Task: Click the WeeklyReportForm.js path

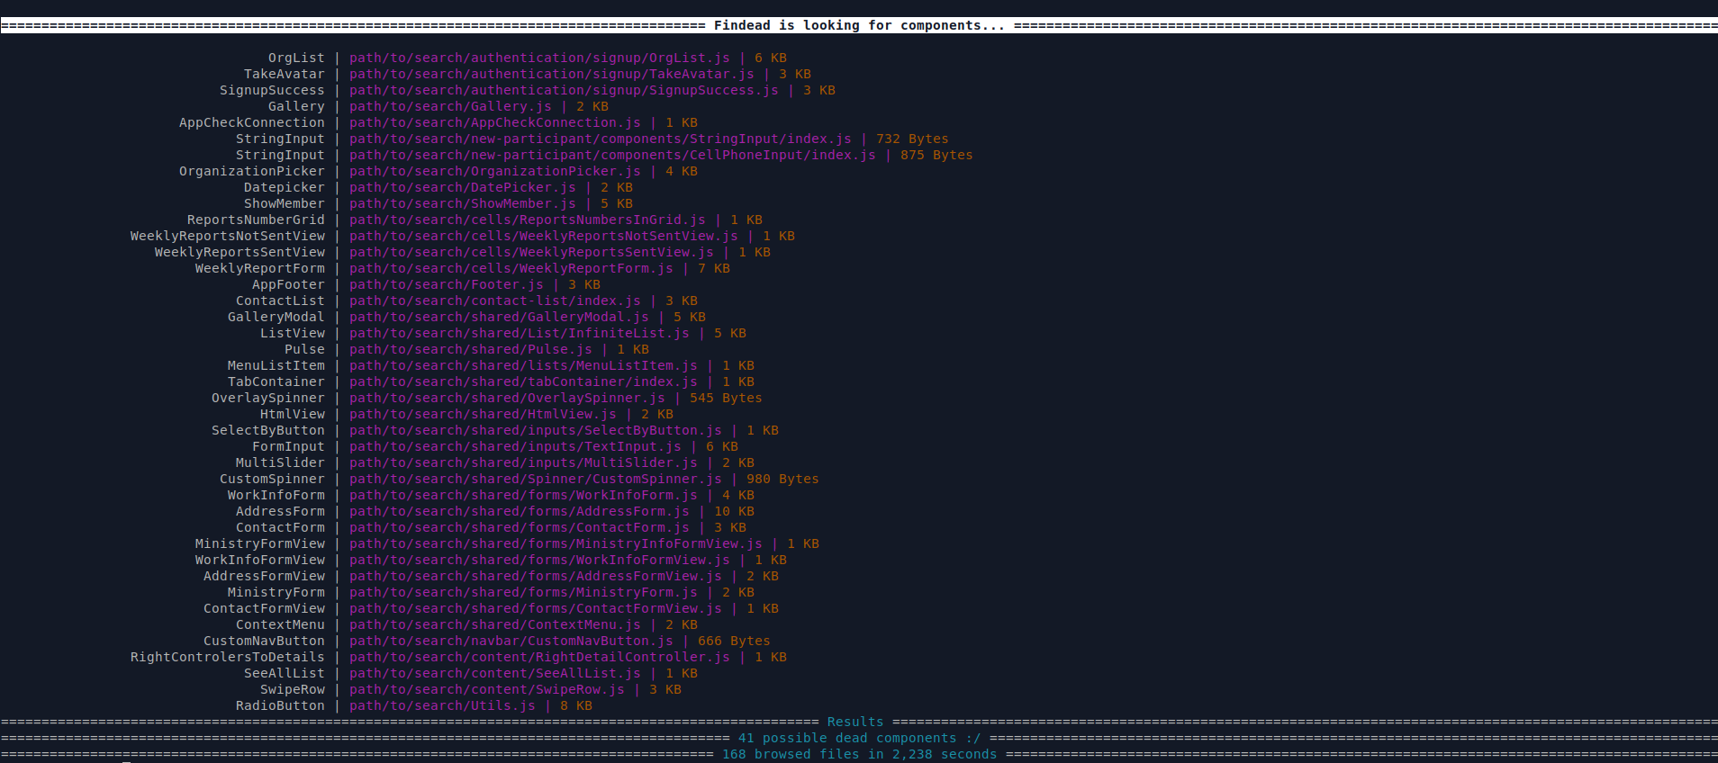Action: click(x=511, y=268)
